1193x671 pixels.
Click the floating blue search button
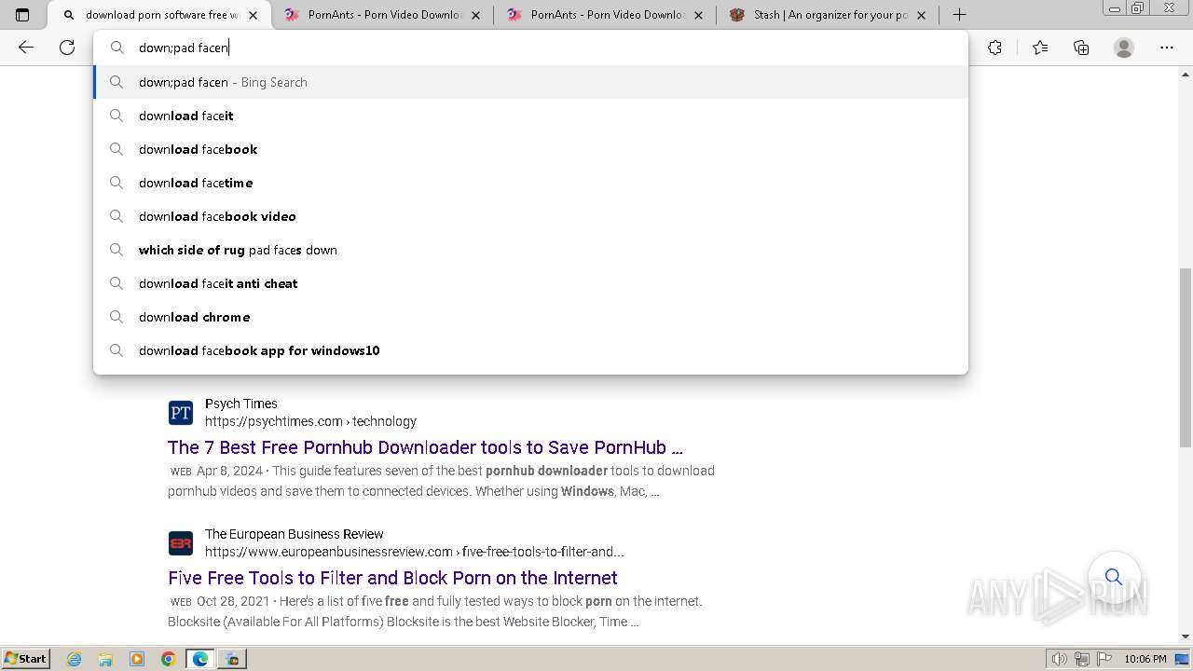(1114, 577)
